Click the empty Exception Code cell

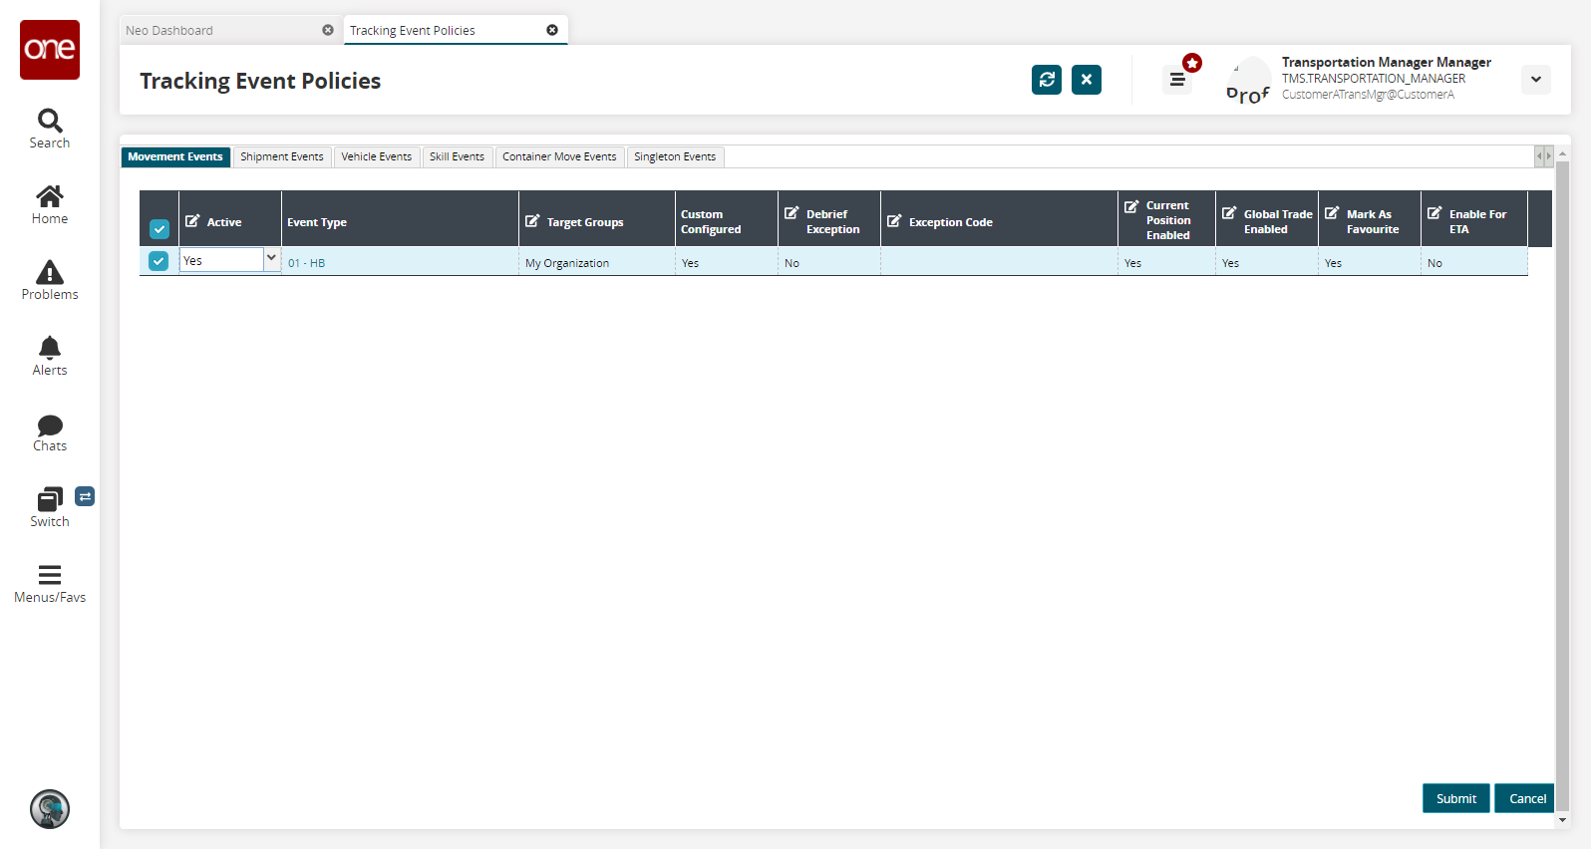[999, 263]
